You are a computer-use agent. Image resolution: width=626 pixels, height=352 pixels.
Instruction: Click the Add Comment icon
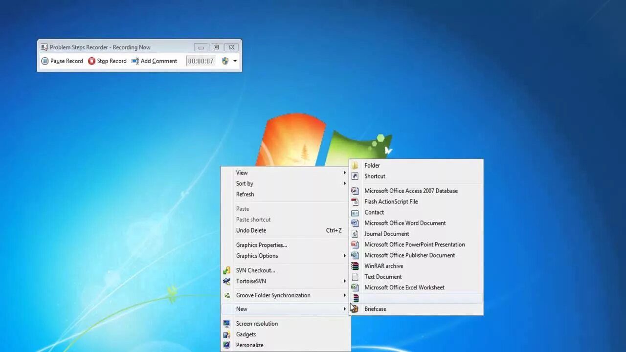point(135,61)
